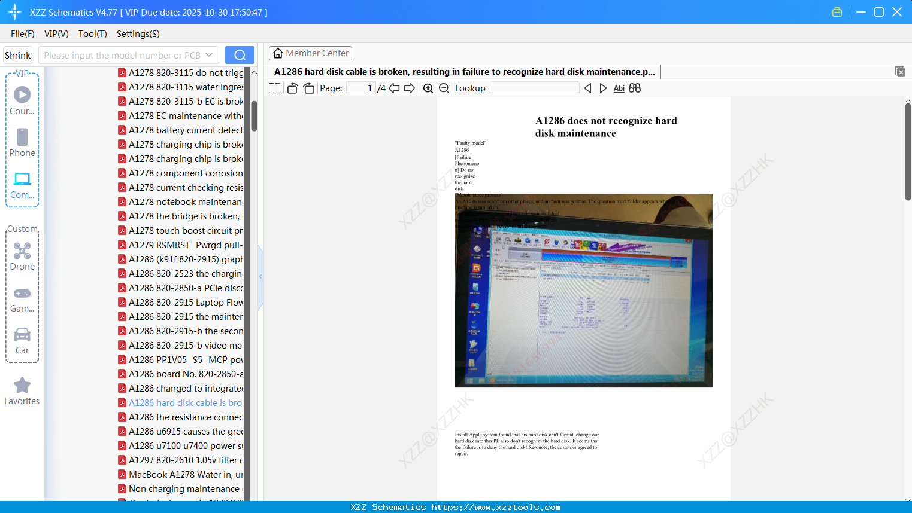Open "A1278 820-3115 water ingres" file
The image size is (912, 513).
(x=181, y=87)
